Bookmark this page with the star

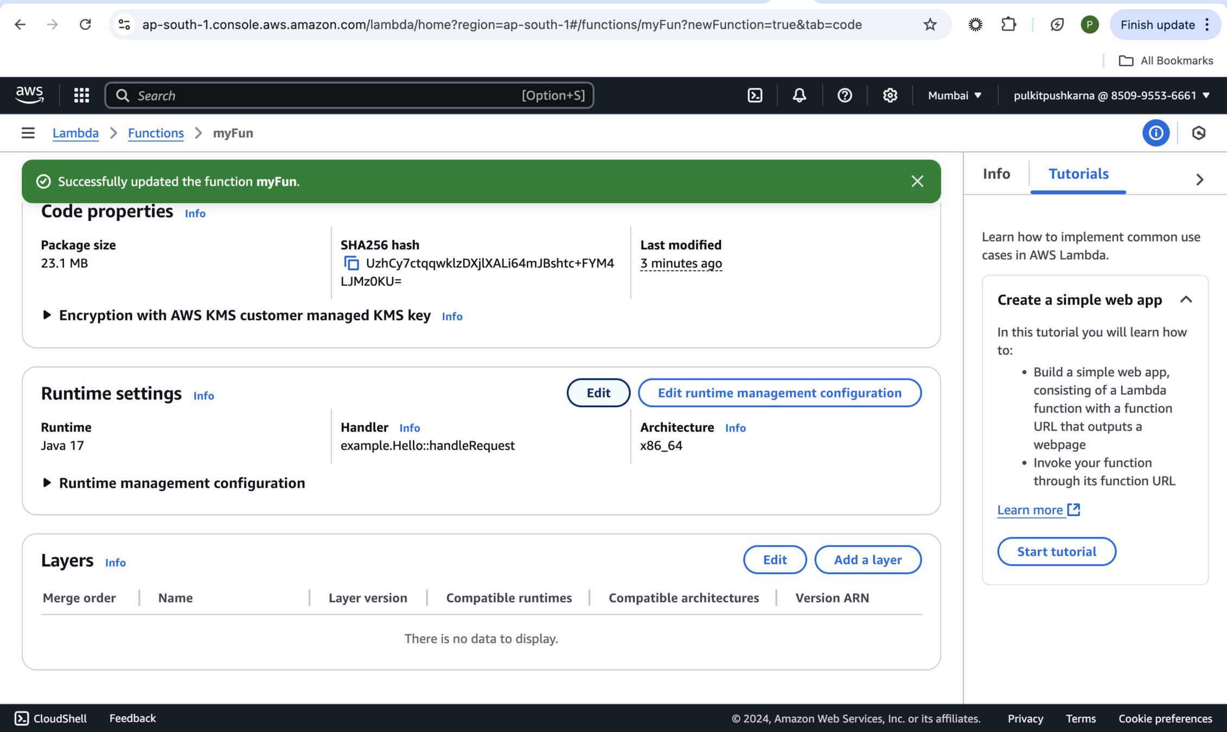[x=930, y=24]
